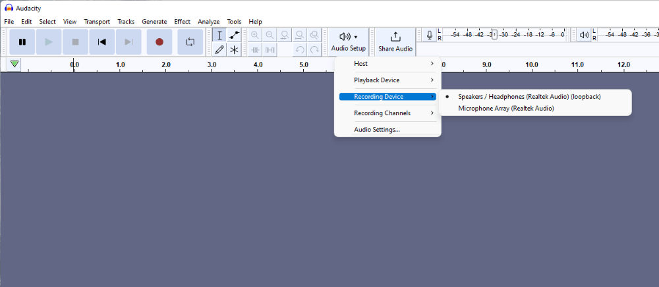This screenshot has height=287, width=659.
Task: Open the Transport menu
Action: pos(97,22)
